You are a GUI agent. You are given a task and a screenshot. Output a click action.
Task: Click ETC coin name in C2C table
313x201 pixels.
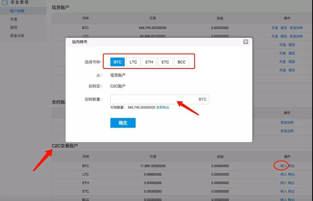86,191
